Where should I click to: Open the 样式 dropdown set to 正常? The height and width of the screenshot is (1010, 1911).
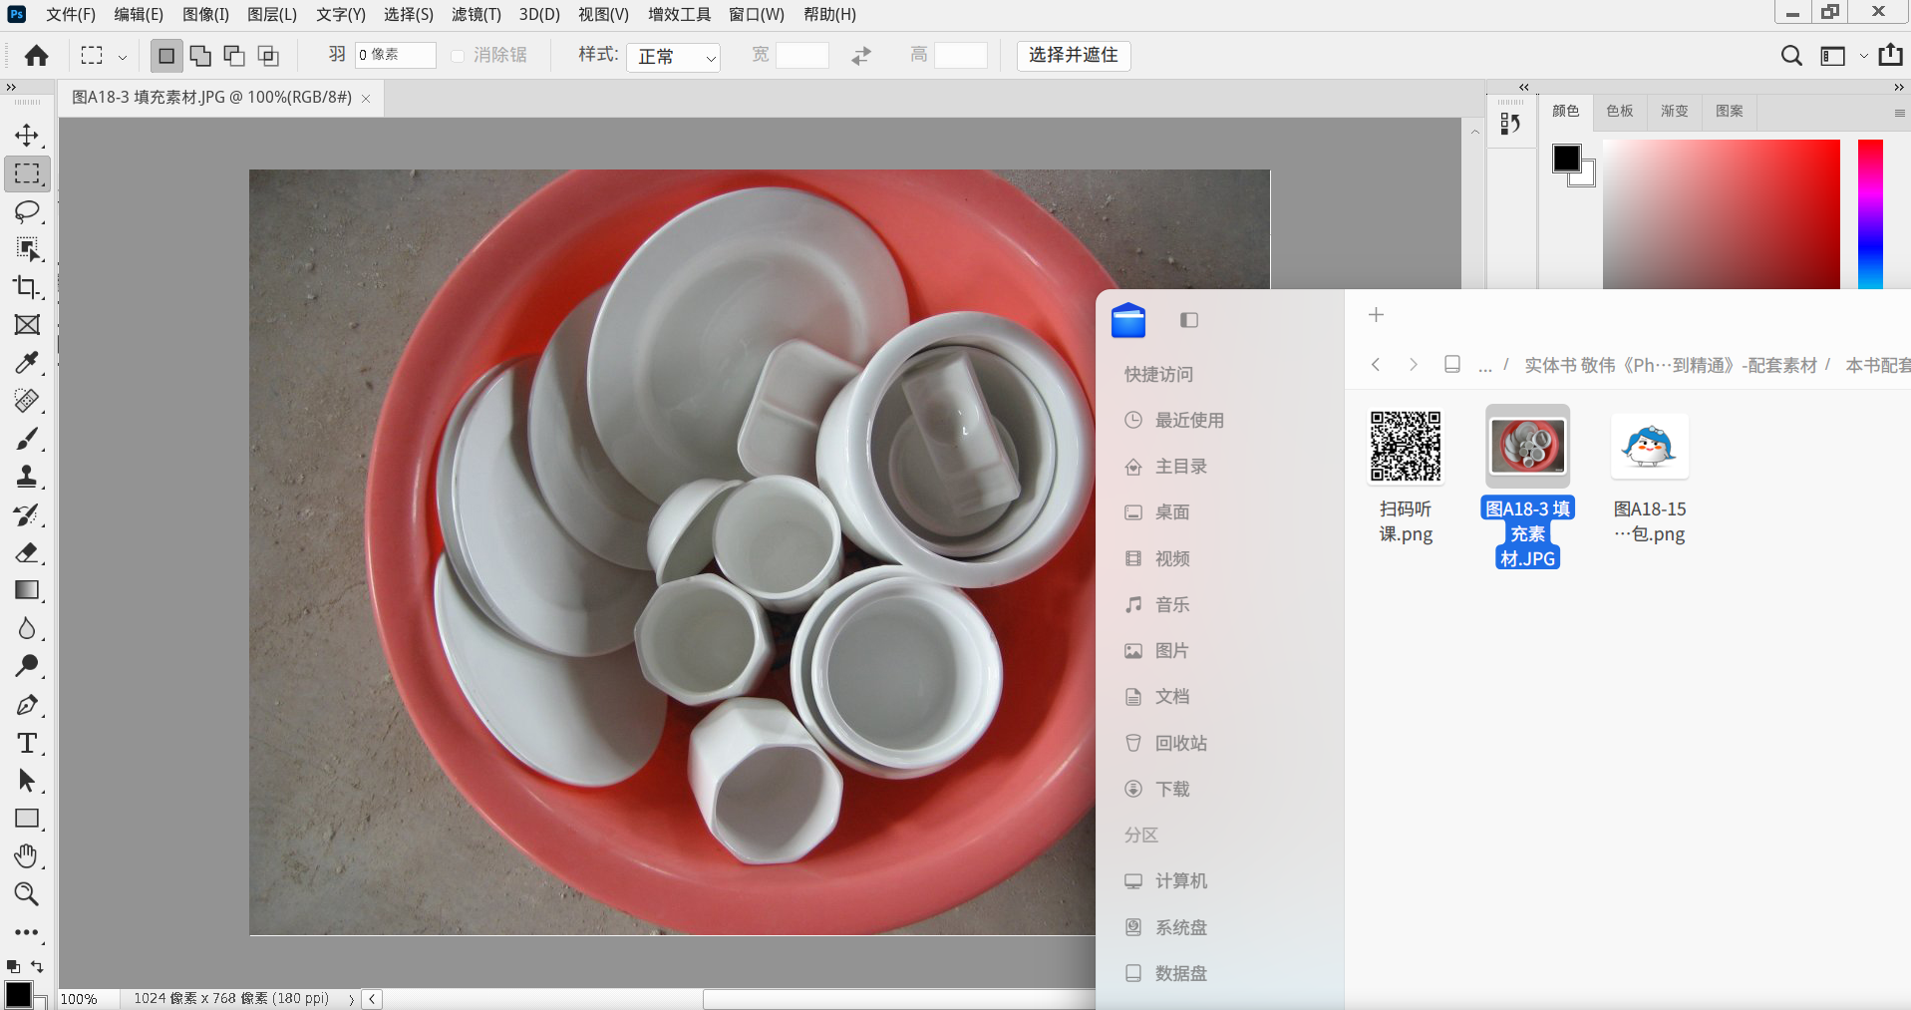click(x=674, y=57)
